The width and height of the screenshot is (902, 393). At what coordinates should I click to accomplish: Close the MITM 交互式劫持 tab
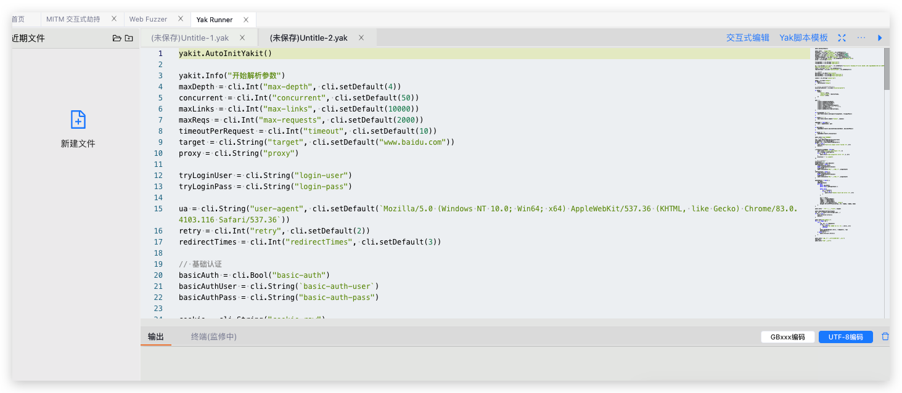coord(114,19)
